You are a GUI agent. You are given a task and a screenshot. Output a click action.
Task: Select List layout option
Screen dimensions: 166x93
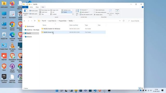(x=52, y=12)
